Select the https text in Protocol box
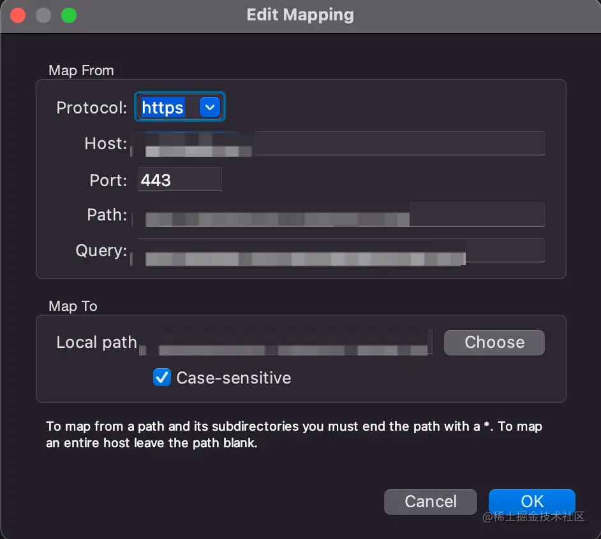The image size is (601, 539). [163, 108]
